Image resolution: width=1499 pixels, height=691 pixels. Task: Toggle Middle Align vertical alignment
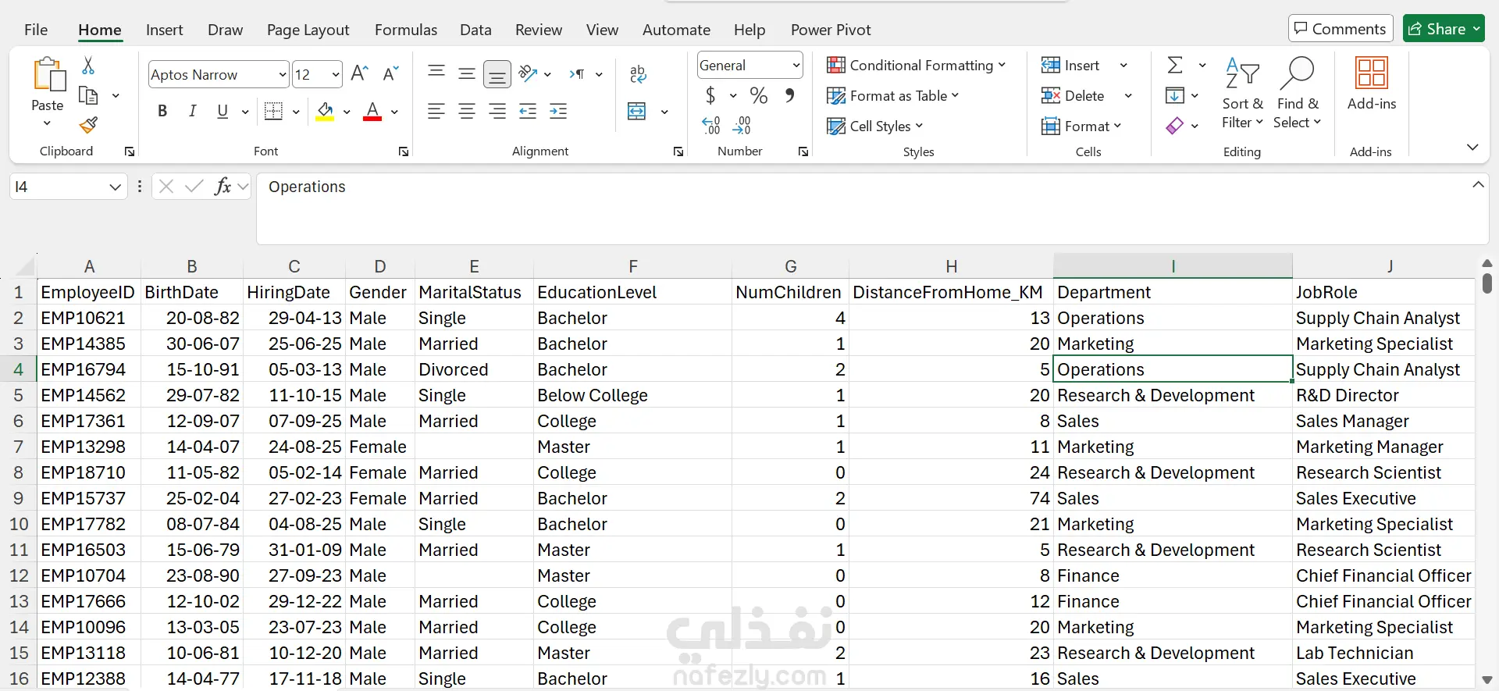click(x=467, y=74)
